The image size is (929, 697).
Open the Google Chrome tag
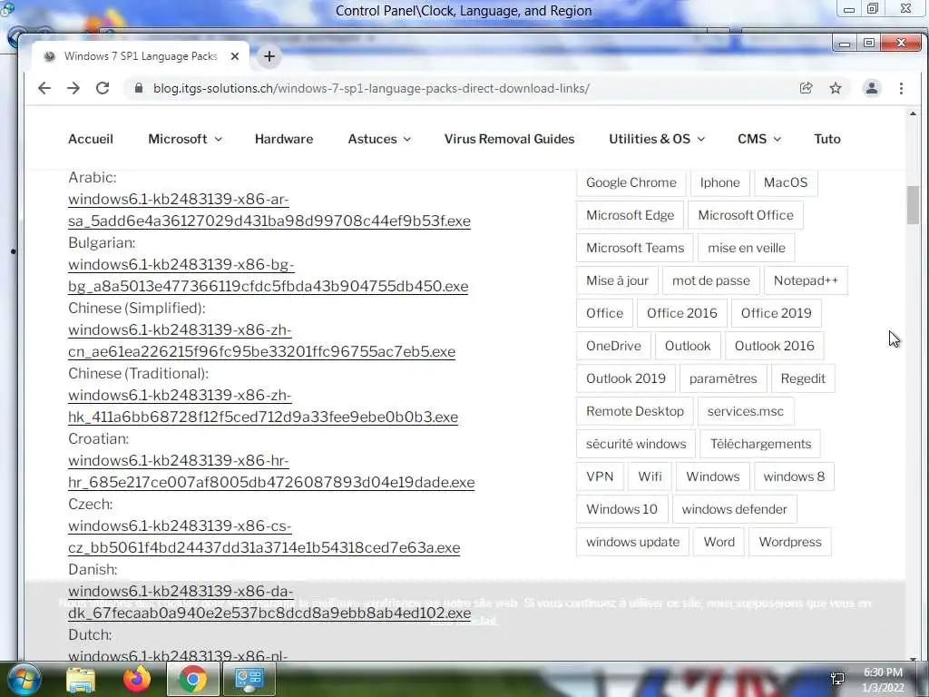point(631,182)
